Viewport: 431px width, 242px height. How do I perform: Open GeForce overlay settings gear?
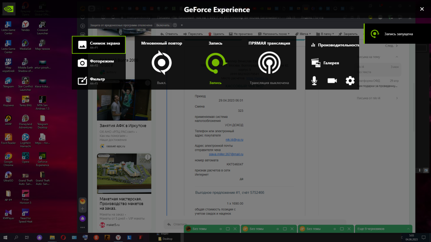(350, 80)
